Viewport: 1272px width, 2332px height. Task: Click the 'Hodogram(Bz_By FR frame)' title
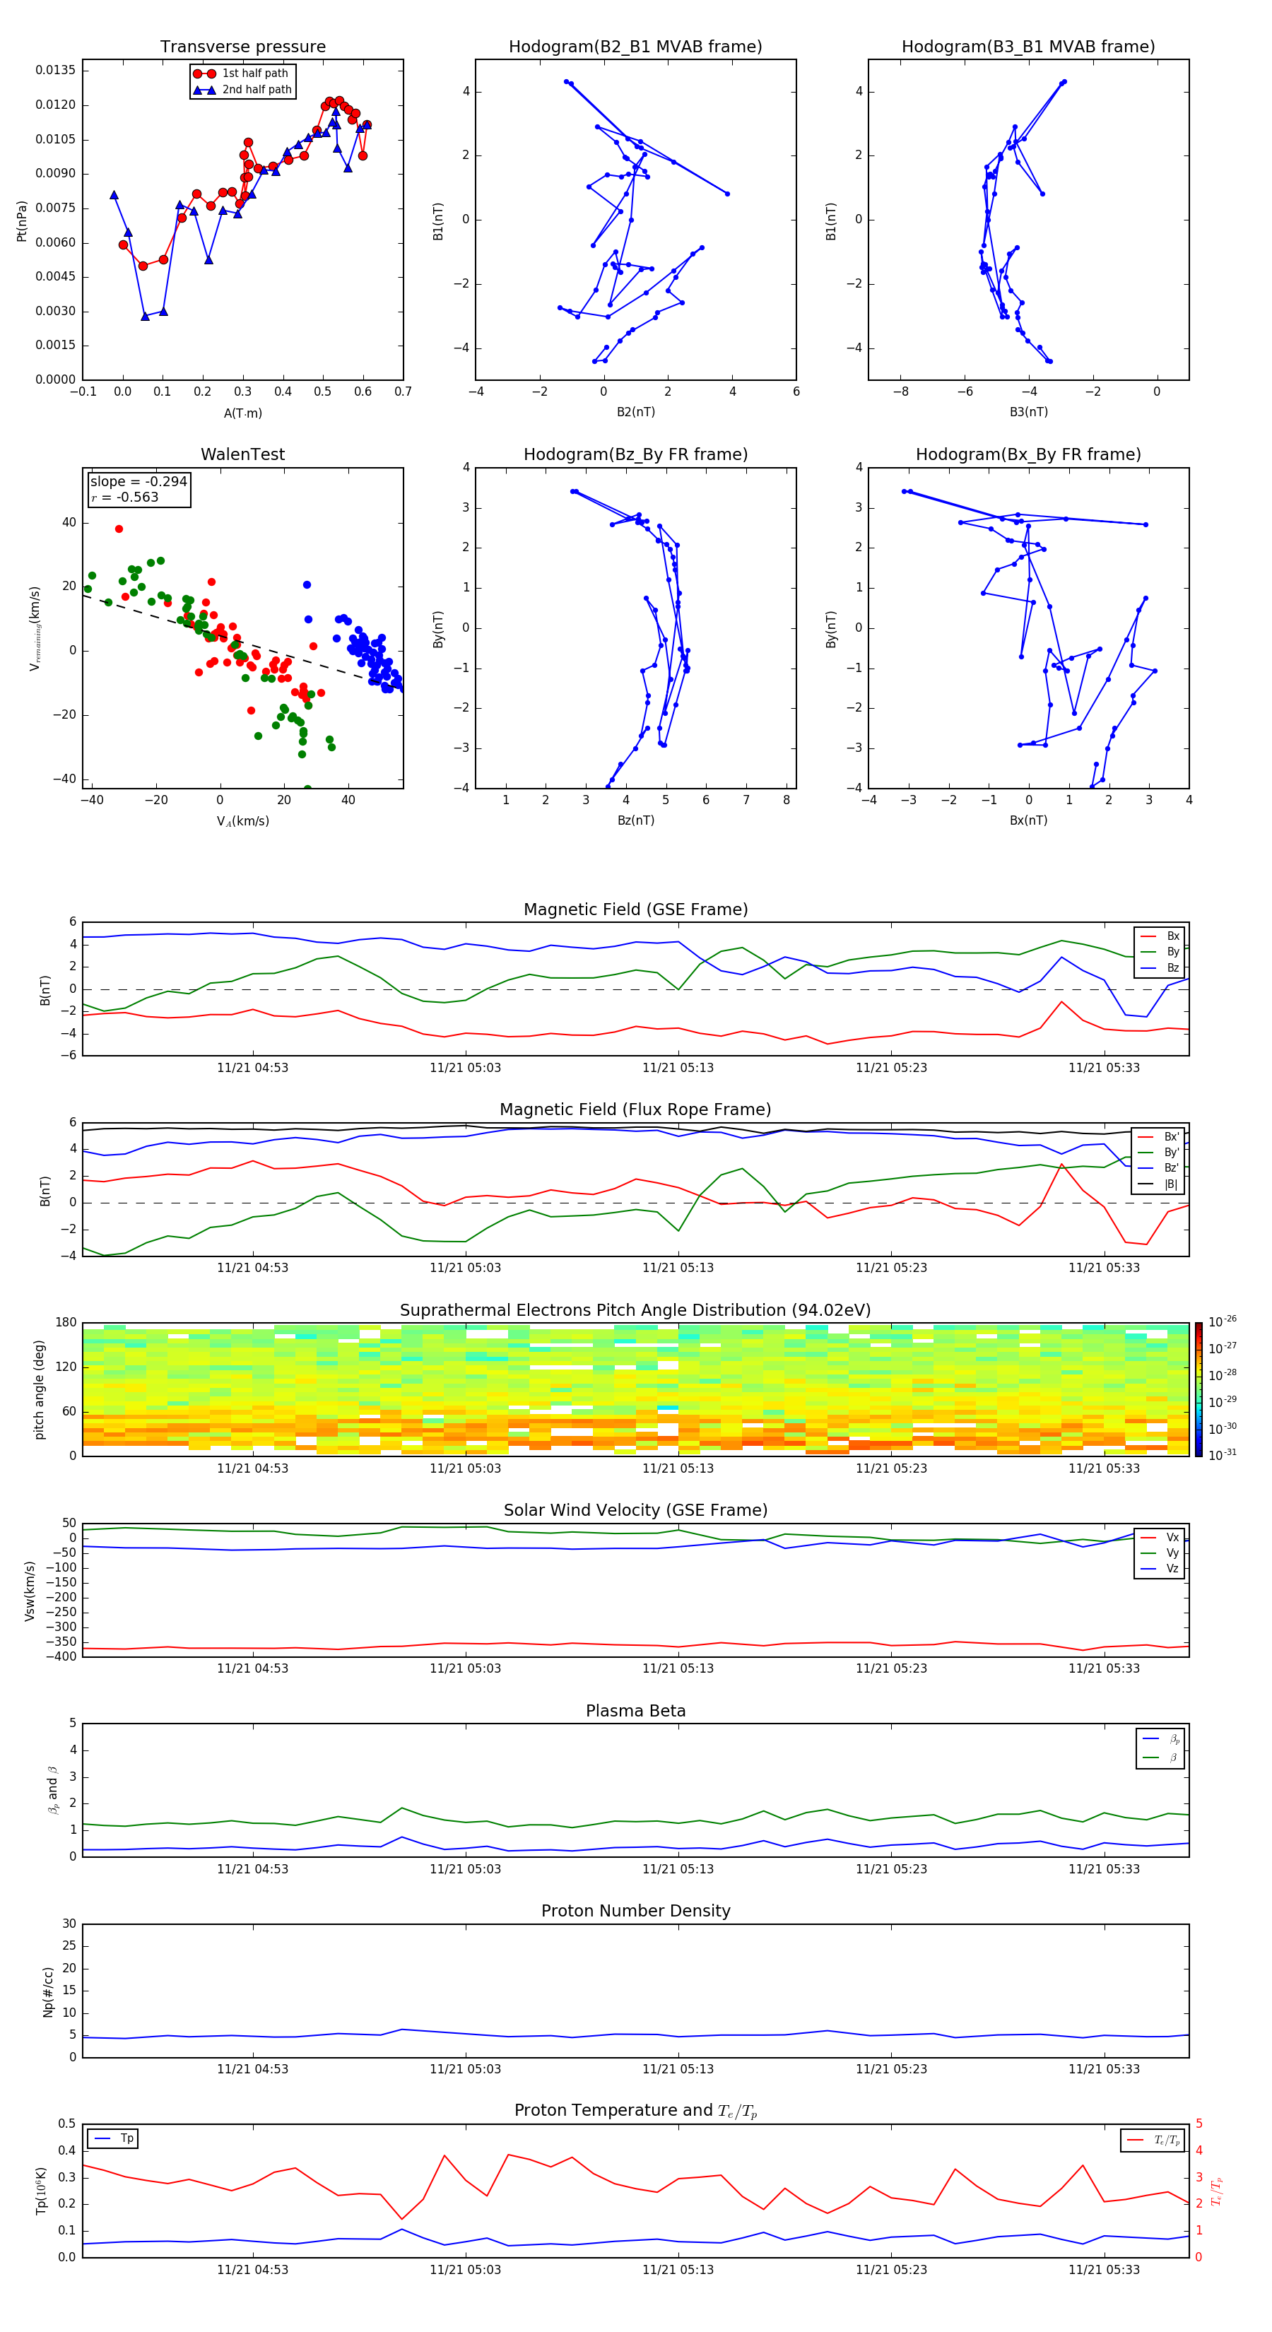point(635,454)
